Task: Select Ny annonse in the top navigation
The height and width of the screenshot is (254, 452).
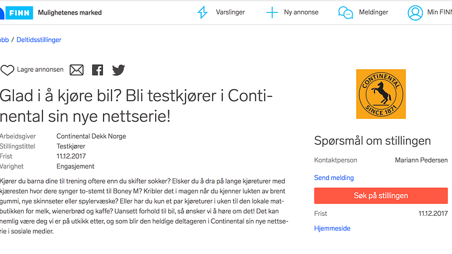Action: click(x=301, y=12)
